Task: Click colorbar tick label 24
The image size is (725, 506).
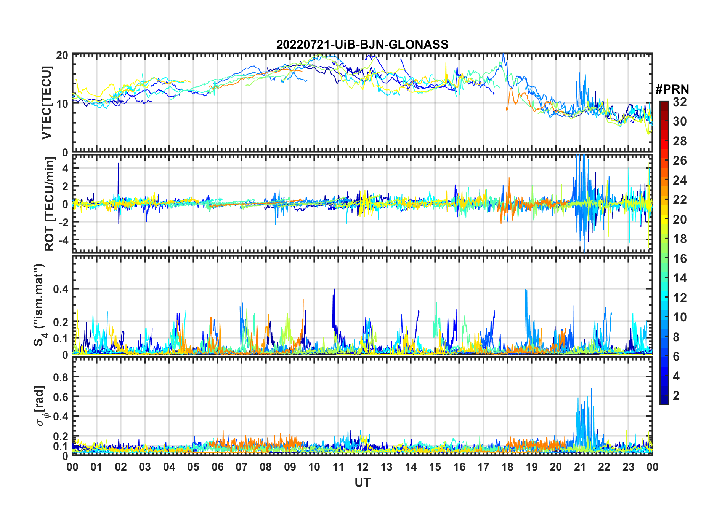Action: (680, 180)
